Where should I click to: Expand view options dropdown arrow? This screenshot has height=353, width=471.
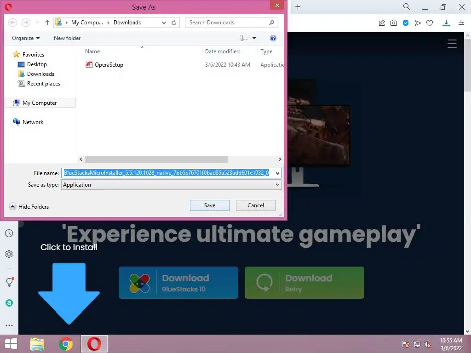(x=254, y=38)
